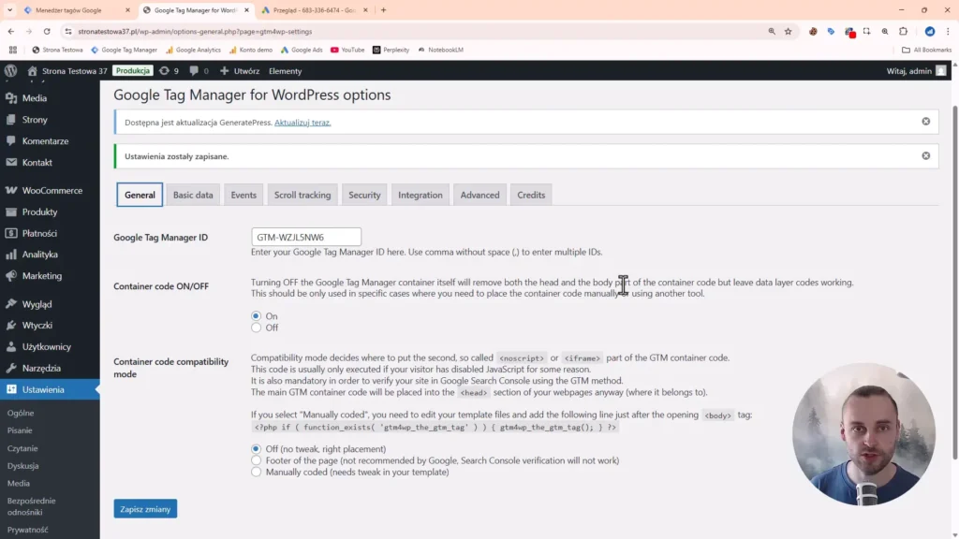Screen dimensions: 959x539
Task: Open Chrome apps grid in bookmarks bar
Action: tap(13, 50)
